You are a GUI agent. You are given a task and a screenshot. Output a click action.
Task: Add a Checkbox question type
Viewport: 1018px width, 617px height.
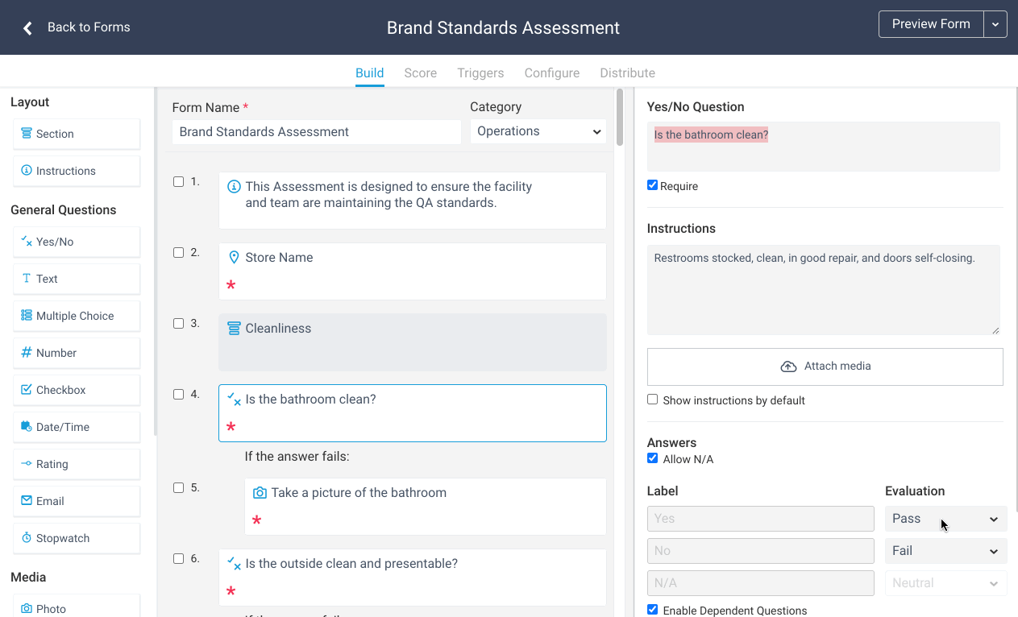click(x=77, y=390)
